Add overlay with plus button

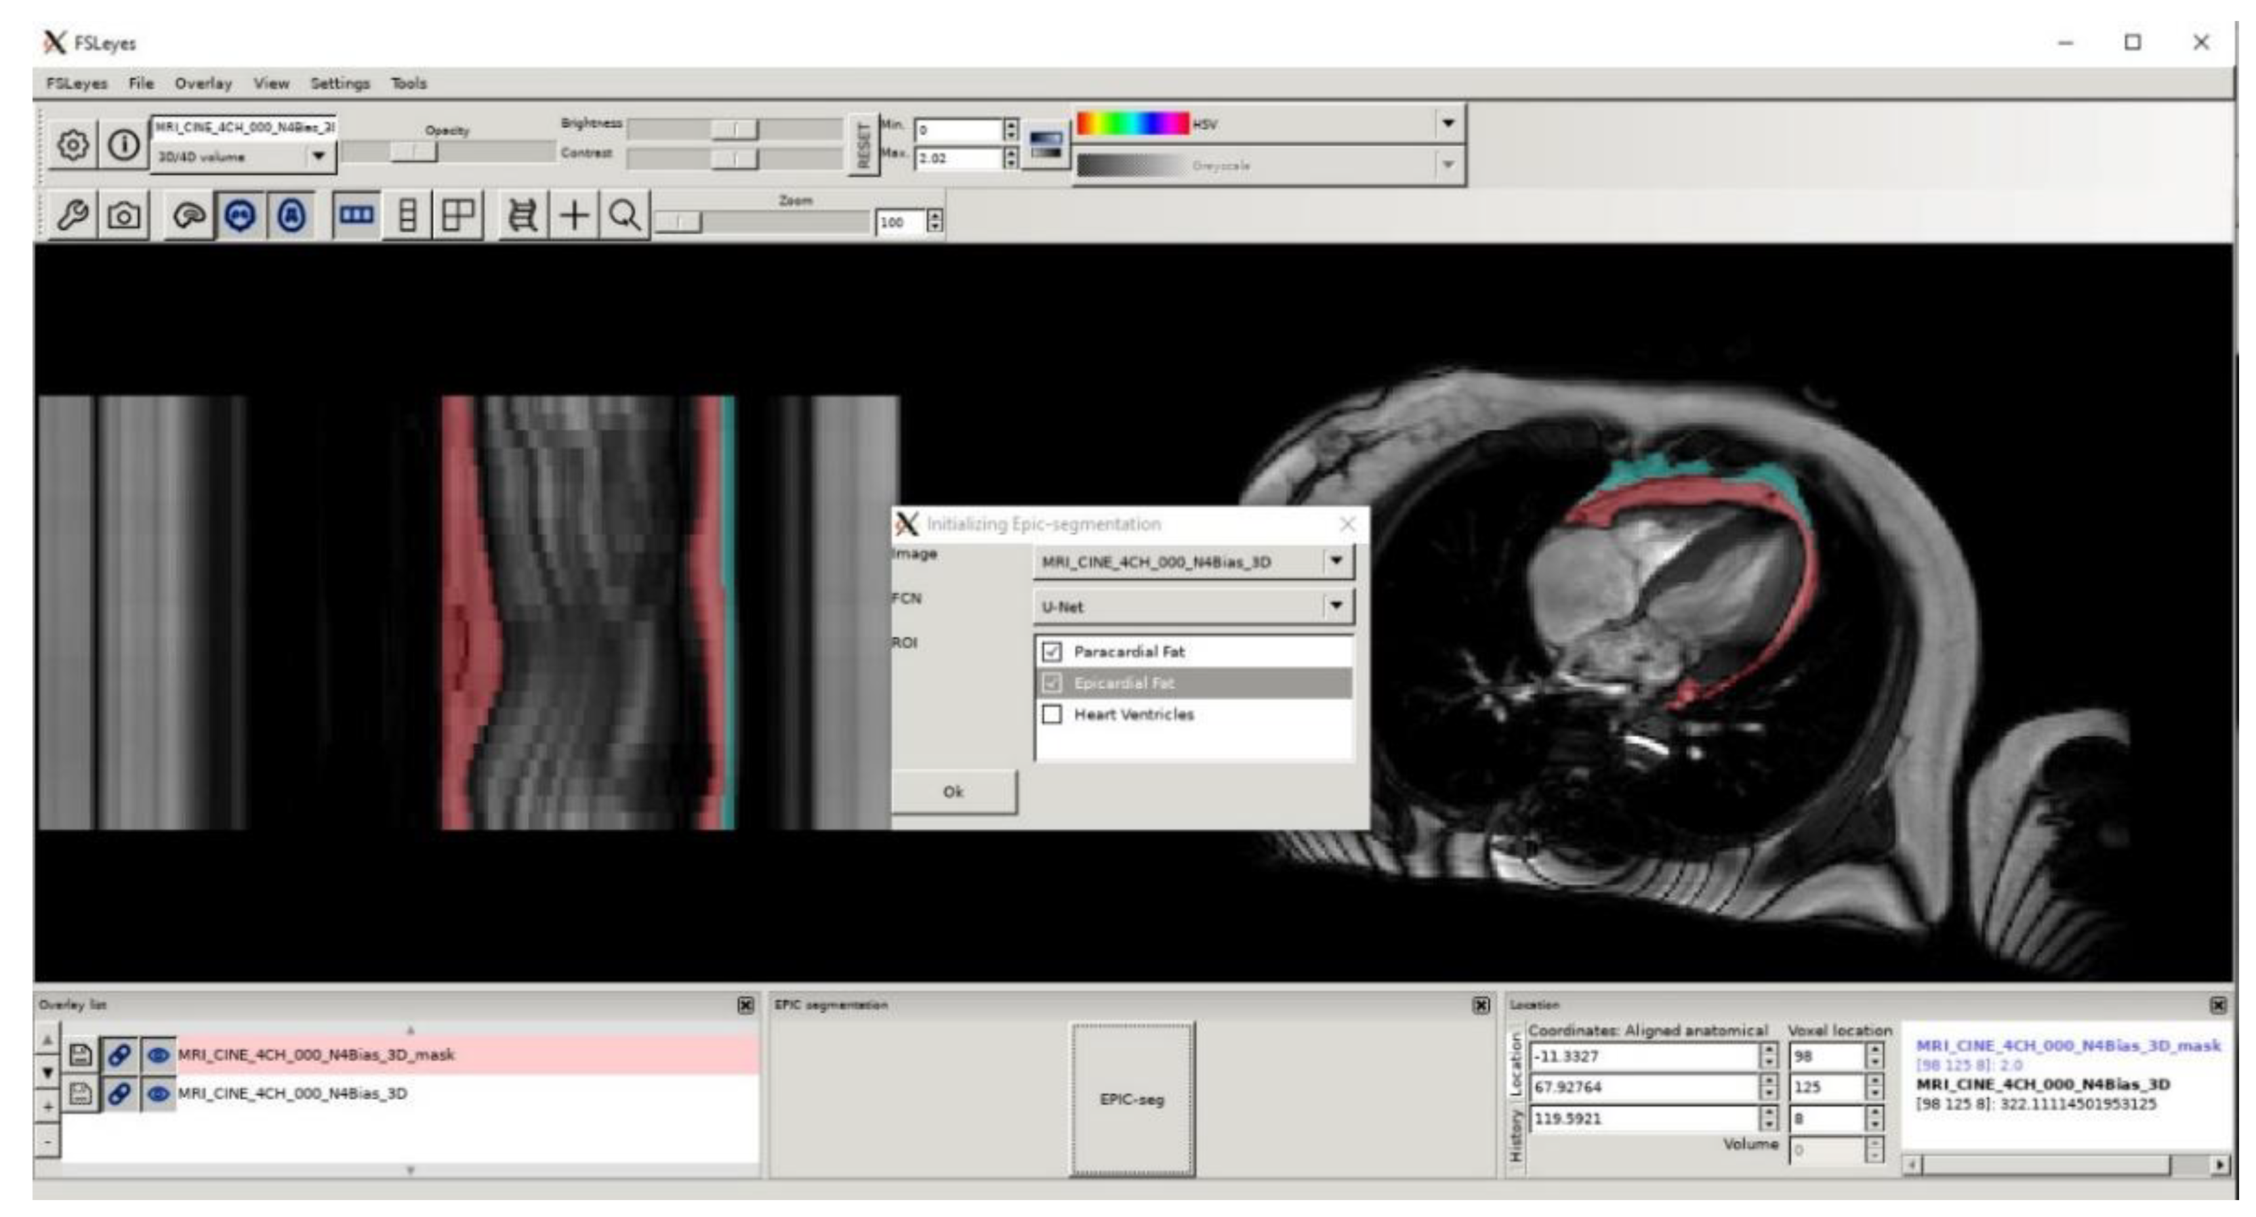(47, 1107)
